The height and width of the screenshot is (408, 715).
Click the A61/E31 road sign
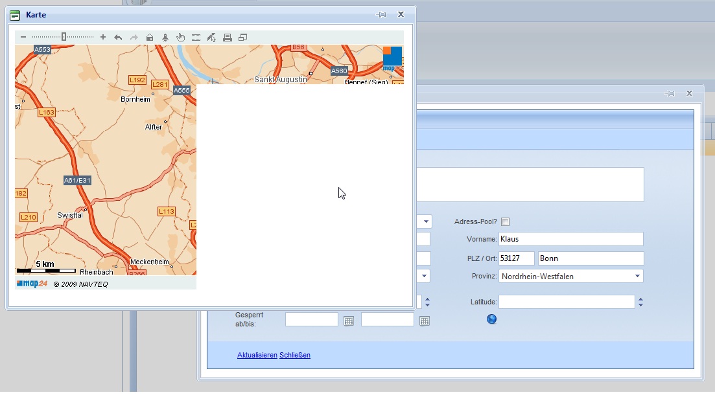point(77,180)
